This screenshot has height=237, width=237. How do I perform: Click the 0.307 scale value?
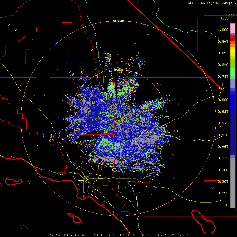coord(223,182)
